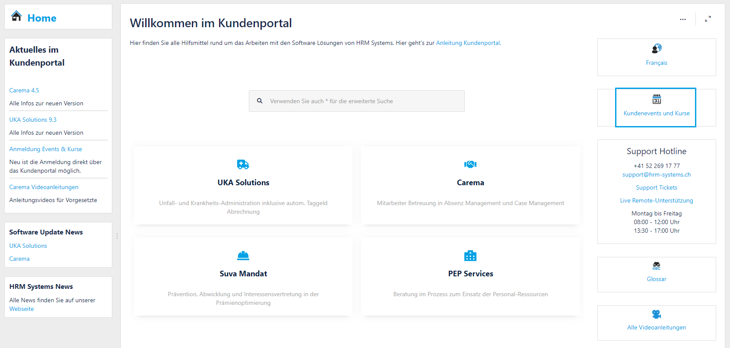Open the Carema card title
730x348 pixels.
pos(470,183)
